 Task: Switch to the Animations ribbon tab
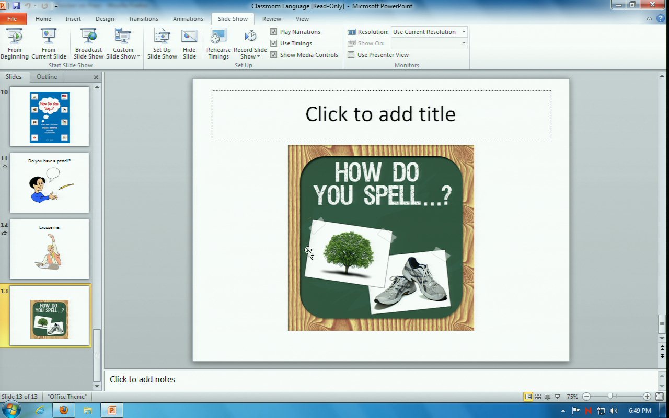tap(188, 19)
